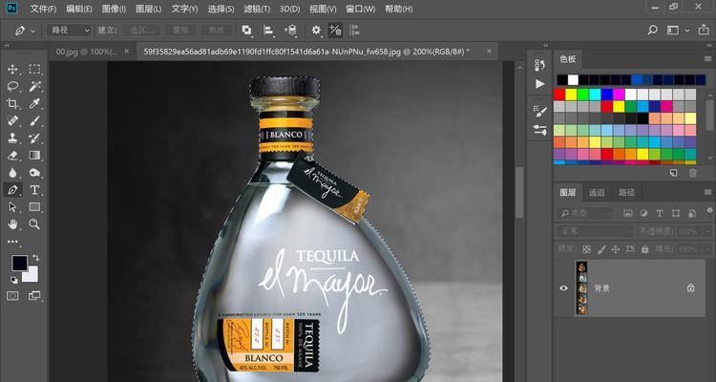Toggle shape layer filter icon
Viewport: 716px width, 382px height.
click(x=676, y=213)
